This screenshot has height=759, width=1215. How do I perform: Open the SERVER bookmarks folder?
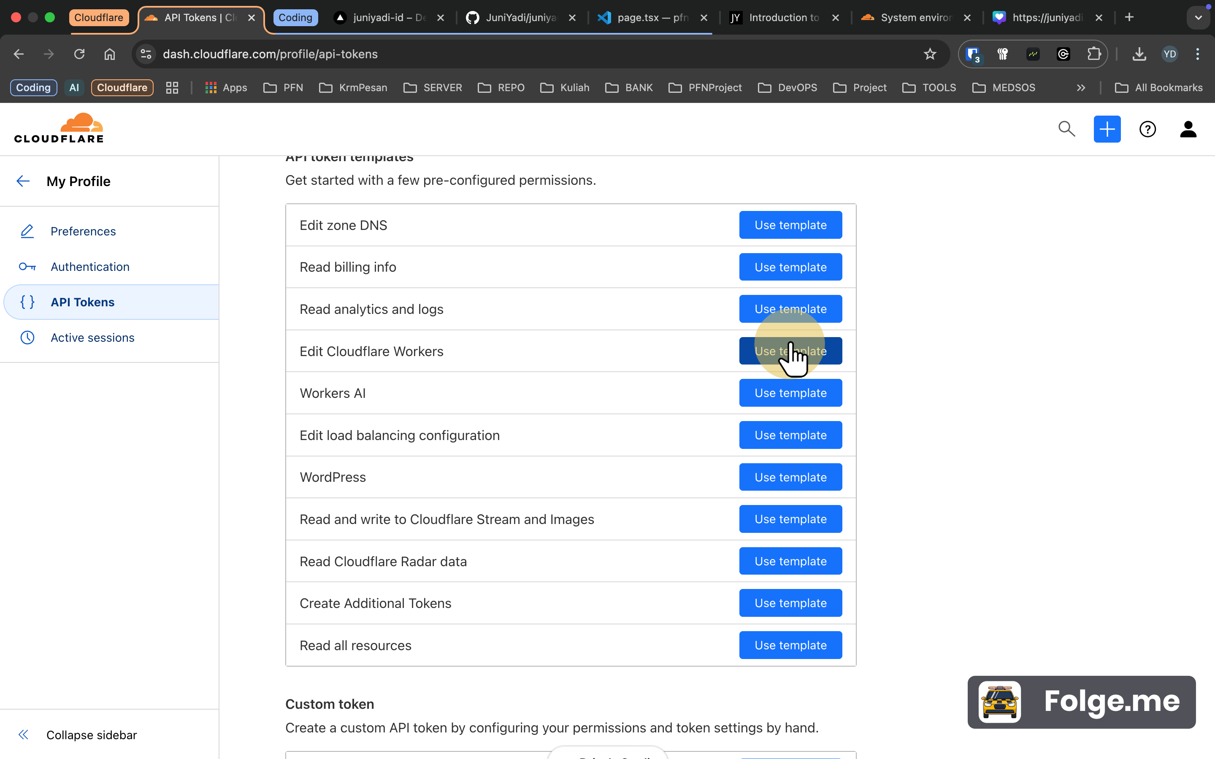click(x=432, y=88)
